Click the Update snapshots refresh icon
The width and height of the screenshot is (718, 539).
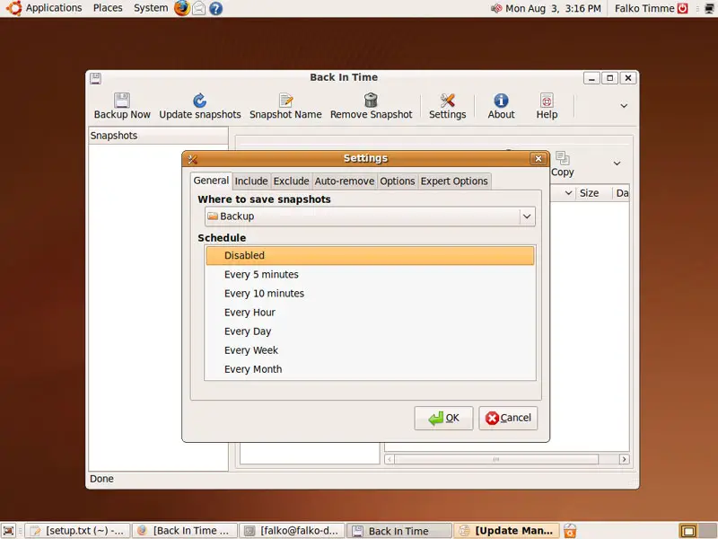click(199, 101)
